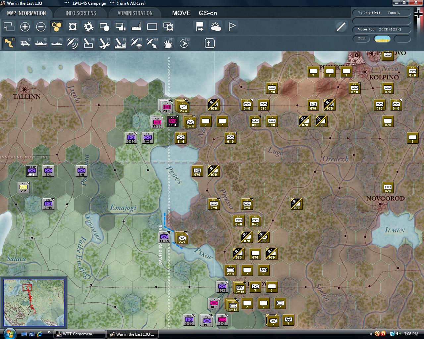Zoom out the map with minus icon
This screenshot has height=339, width=424.
point(41,27)
